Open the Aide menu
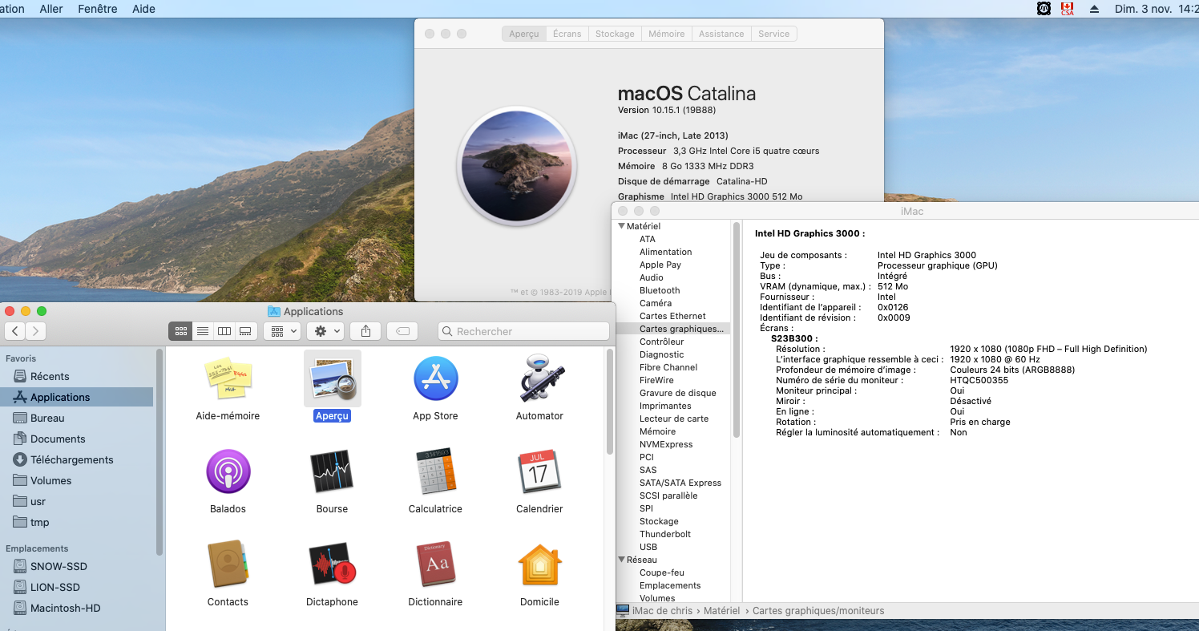Viewport: 1199px width, 631px height. point(143,9)
